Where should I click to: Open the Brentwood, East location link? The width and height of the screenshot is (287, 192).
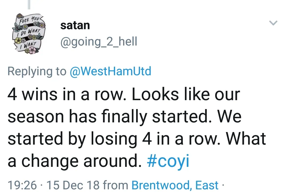[175, 185]
